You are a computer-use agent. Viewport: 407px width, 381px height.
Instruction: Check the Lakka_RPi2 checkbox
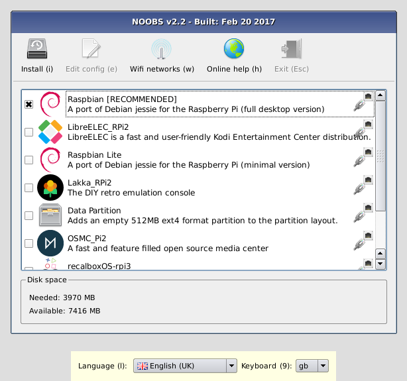click(x=29, y=188)
